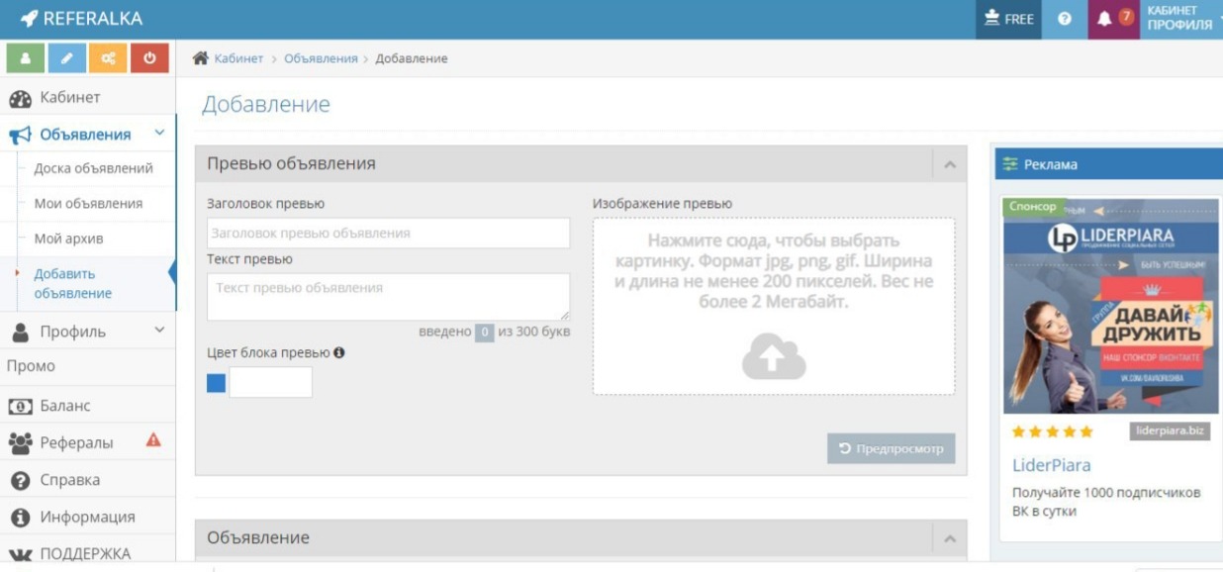Viewport: 1223px width, 572px height.
Task: Click the red power logout icon
Action: [x=149, y=58]
